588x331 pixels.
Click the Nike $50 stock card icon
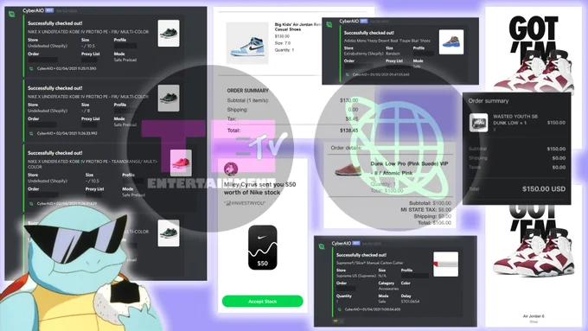coord(263,247)
